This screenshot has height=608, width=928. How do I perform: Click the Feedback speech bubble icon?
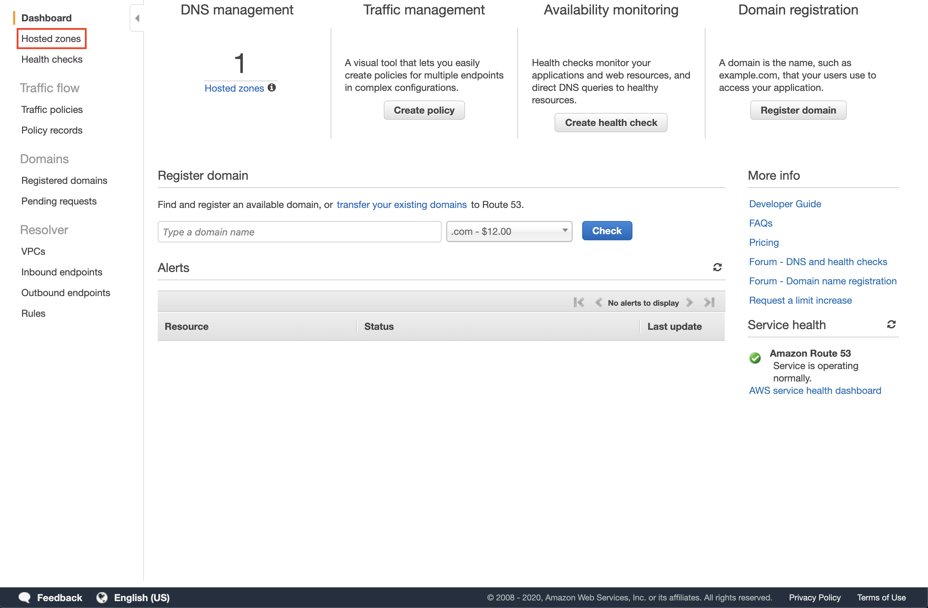24,597
